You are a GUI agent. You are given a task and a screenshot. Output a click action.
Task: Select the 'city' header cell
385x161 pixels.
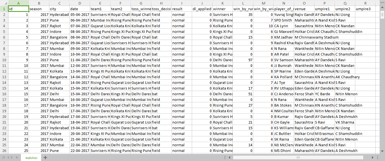59,9
